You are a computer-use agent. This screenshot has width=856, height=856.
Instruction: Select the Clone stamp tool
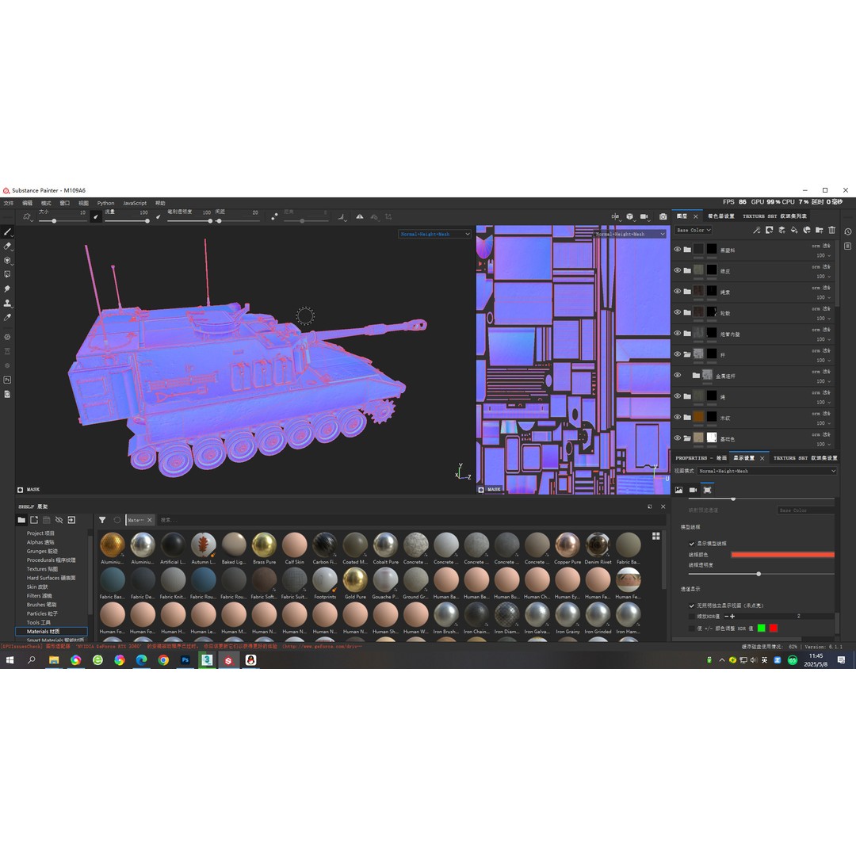click(8, 303)
